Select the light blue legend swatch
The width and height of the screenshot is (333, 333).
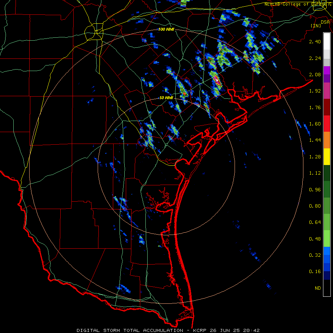pos(327,251)
